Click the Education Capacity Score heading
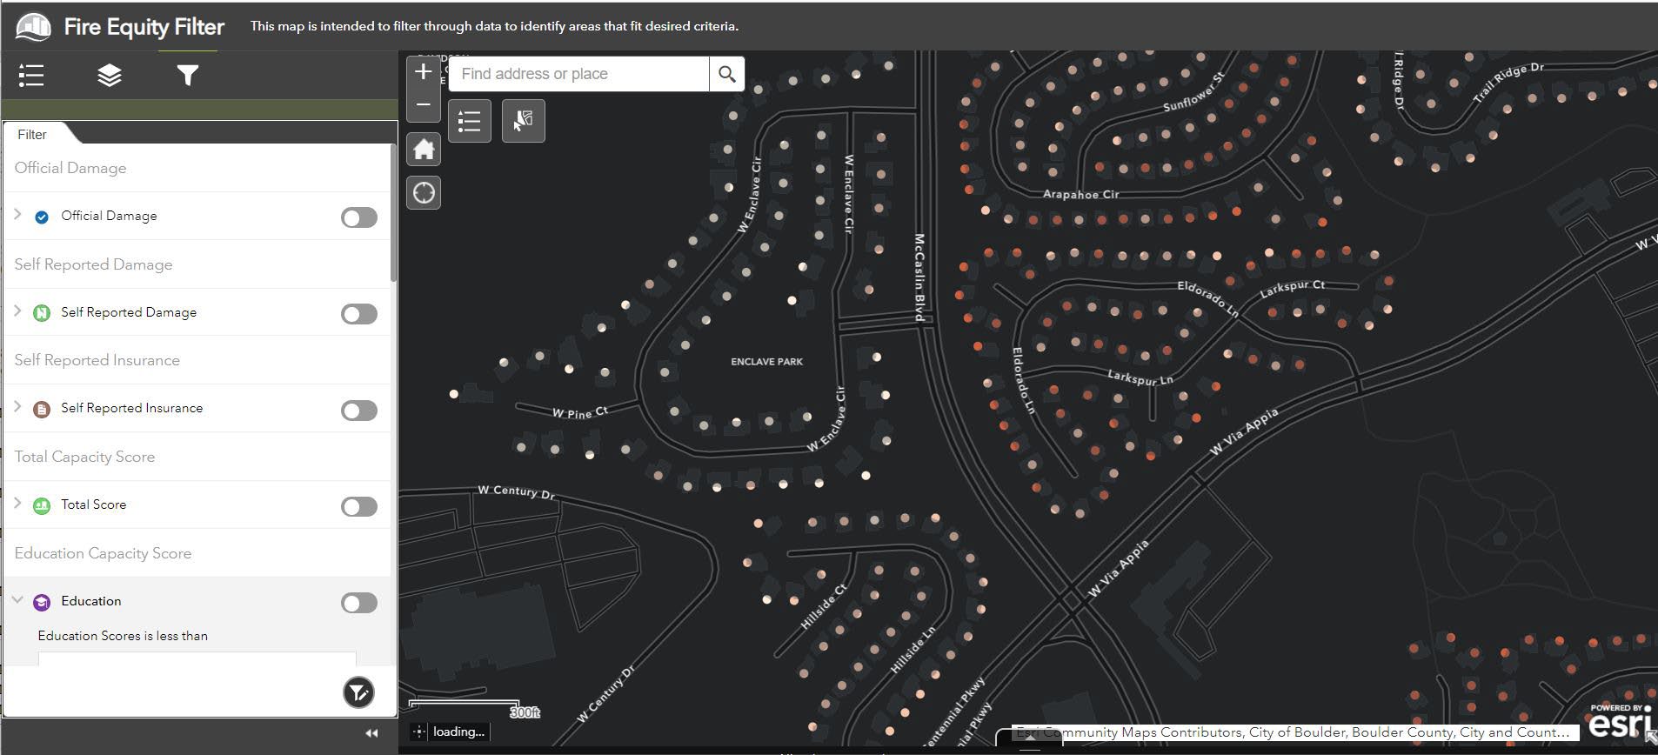The image size is (1658, 755). [103, 553]
